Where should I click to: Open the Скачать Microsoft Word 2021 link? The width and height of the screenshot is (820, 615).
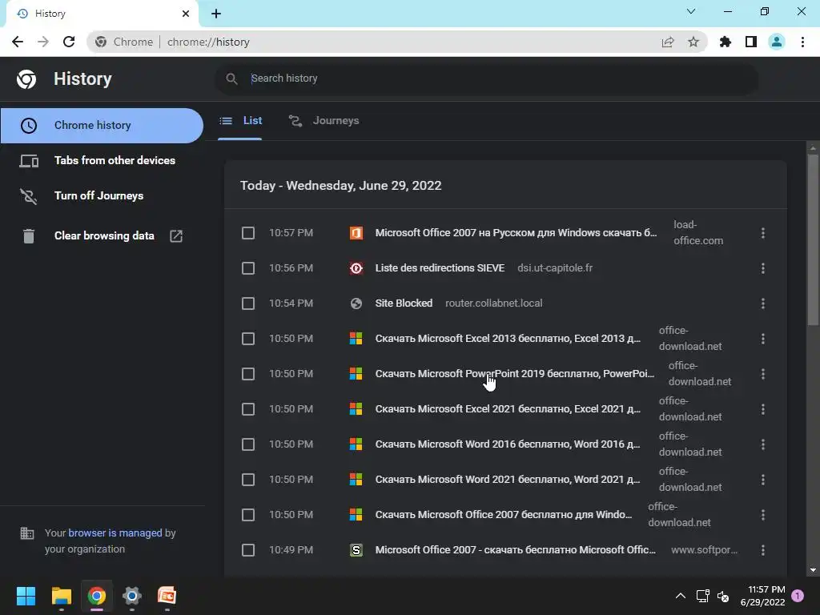508,480
